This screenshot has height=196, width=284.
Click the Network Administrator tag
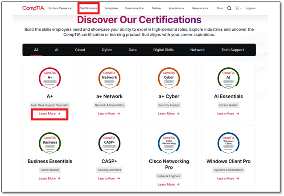pyautogui.click(x=109, y=105)
